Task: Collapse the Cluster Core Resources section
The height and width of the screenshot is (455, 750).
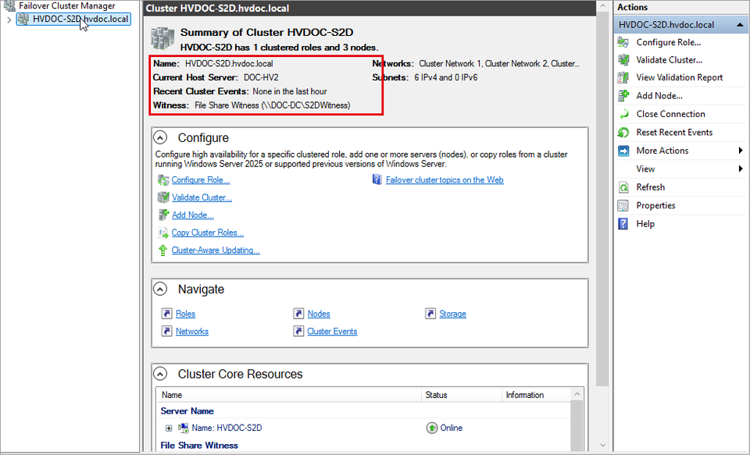Action: coord(160,374)
